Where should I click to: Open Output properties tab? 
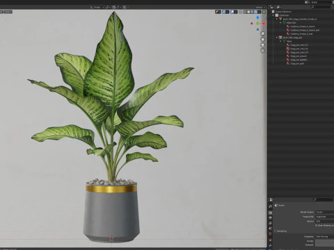(270, 218)
